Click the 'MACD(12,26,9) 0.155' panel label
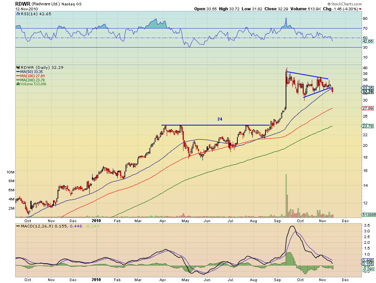 (44, 226)
